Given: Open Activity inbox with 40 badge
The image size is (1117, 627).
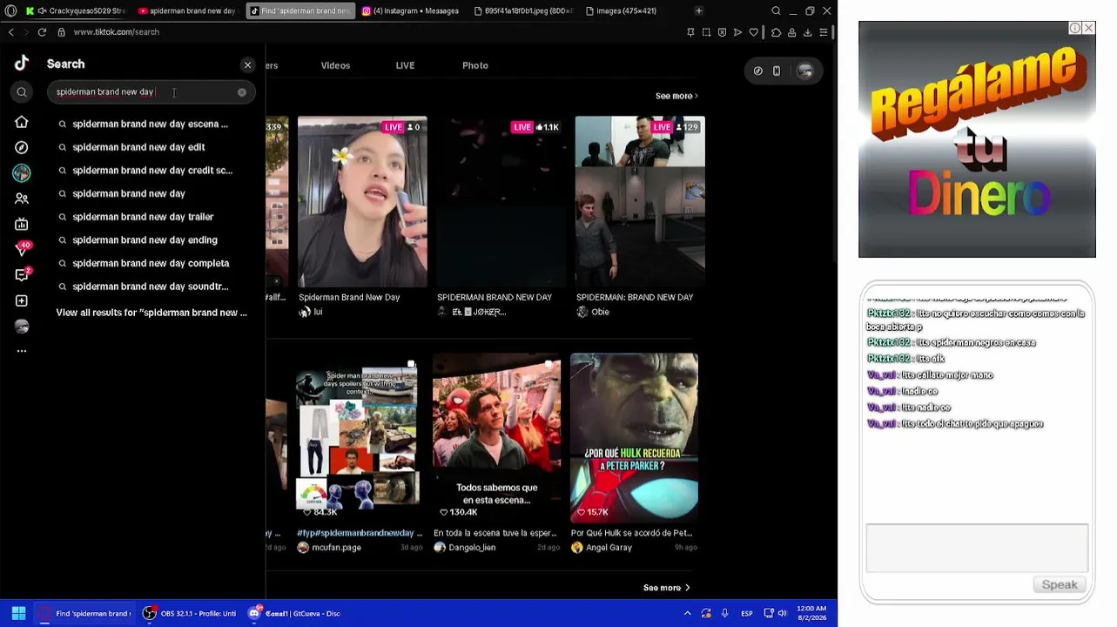Looking at the screenshot, I should point(23,249).
